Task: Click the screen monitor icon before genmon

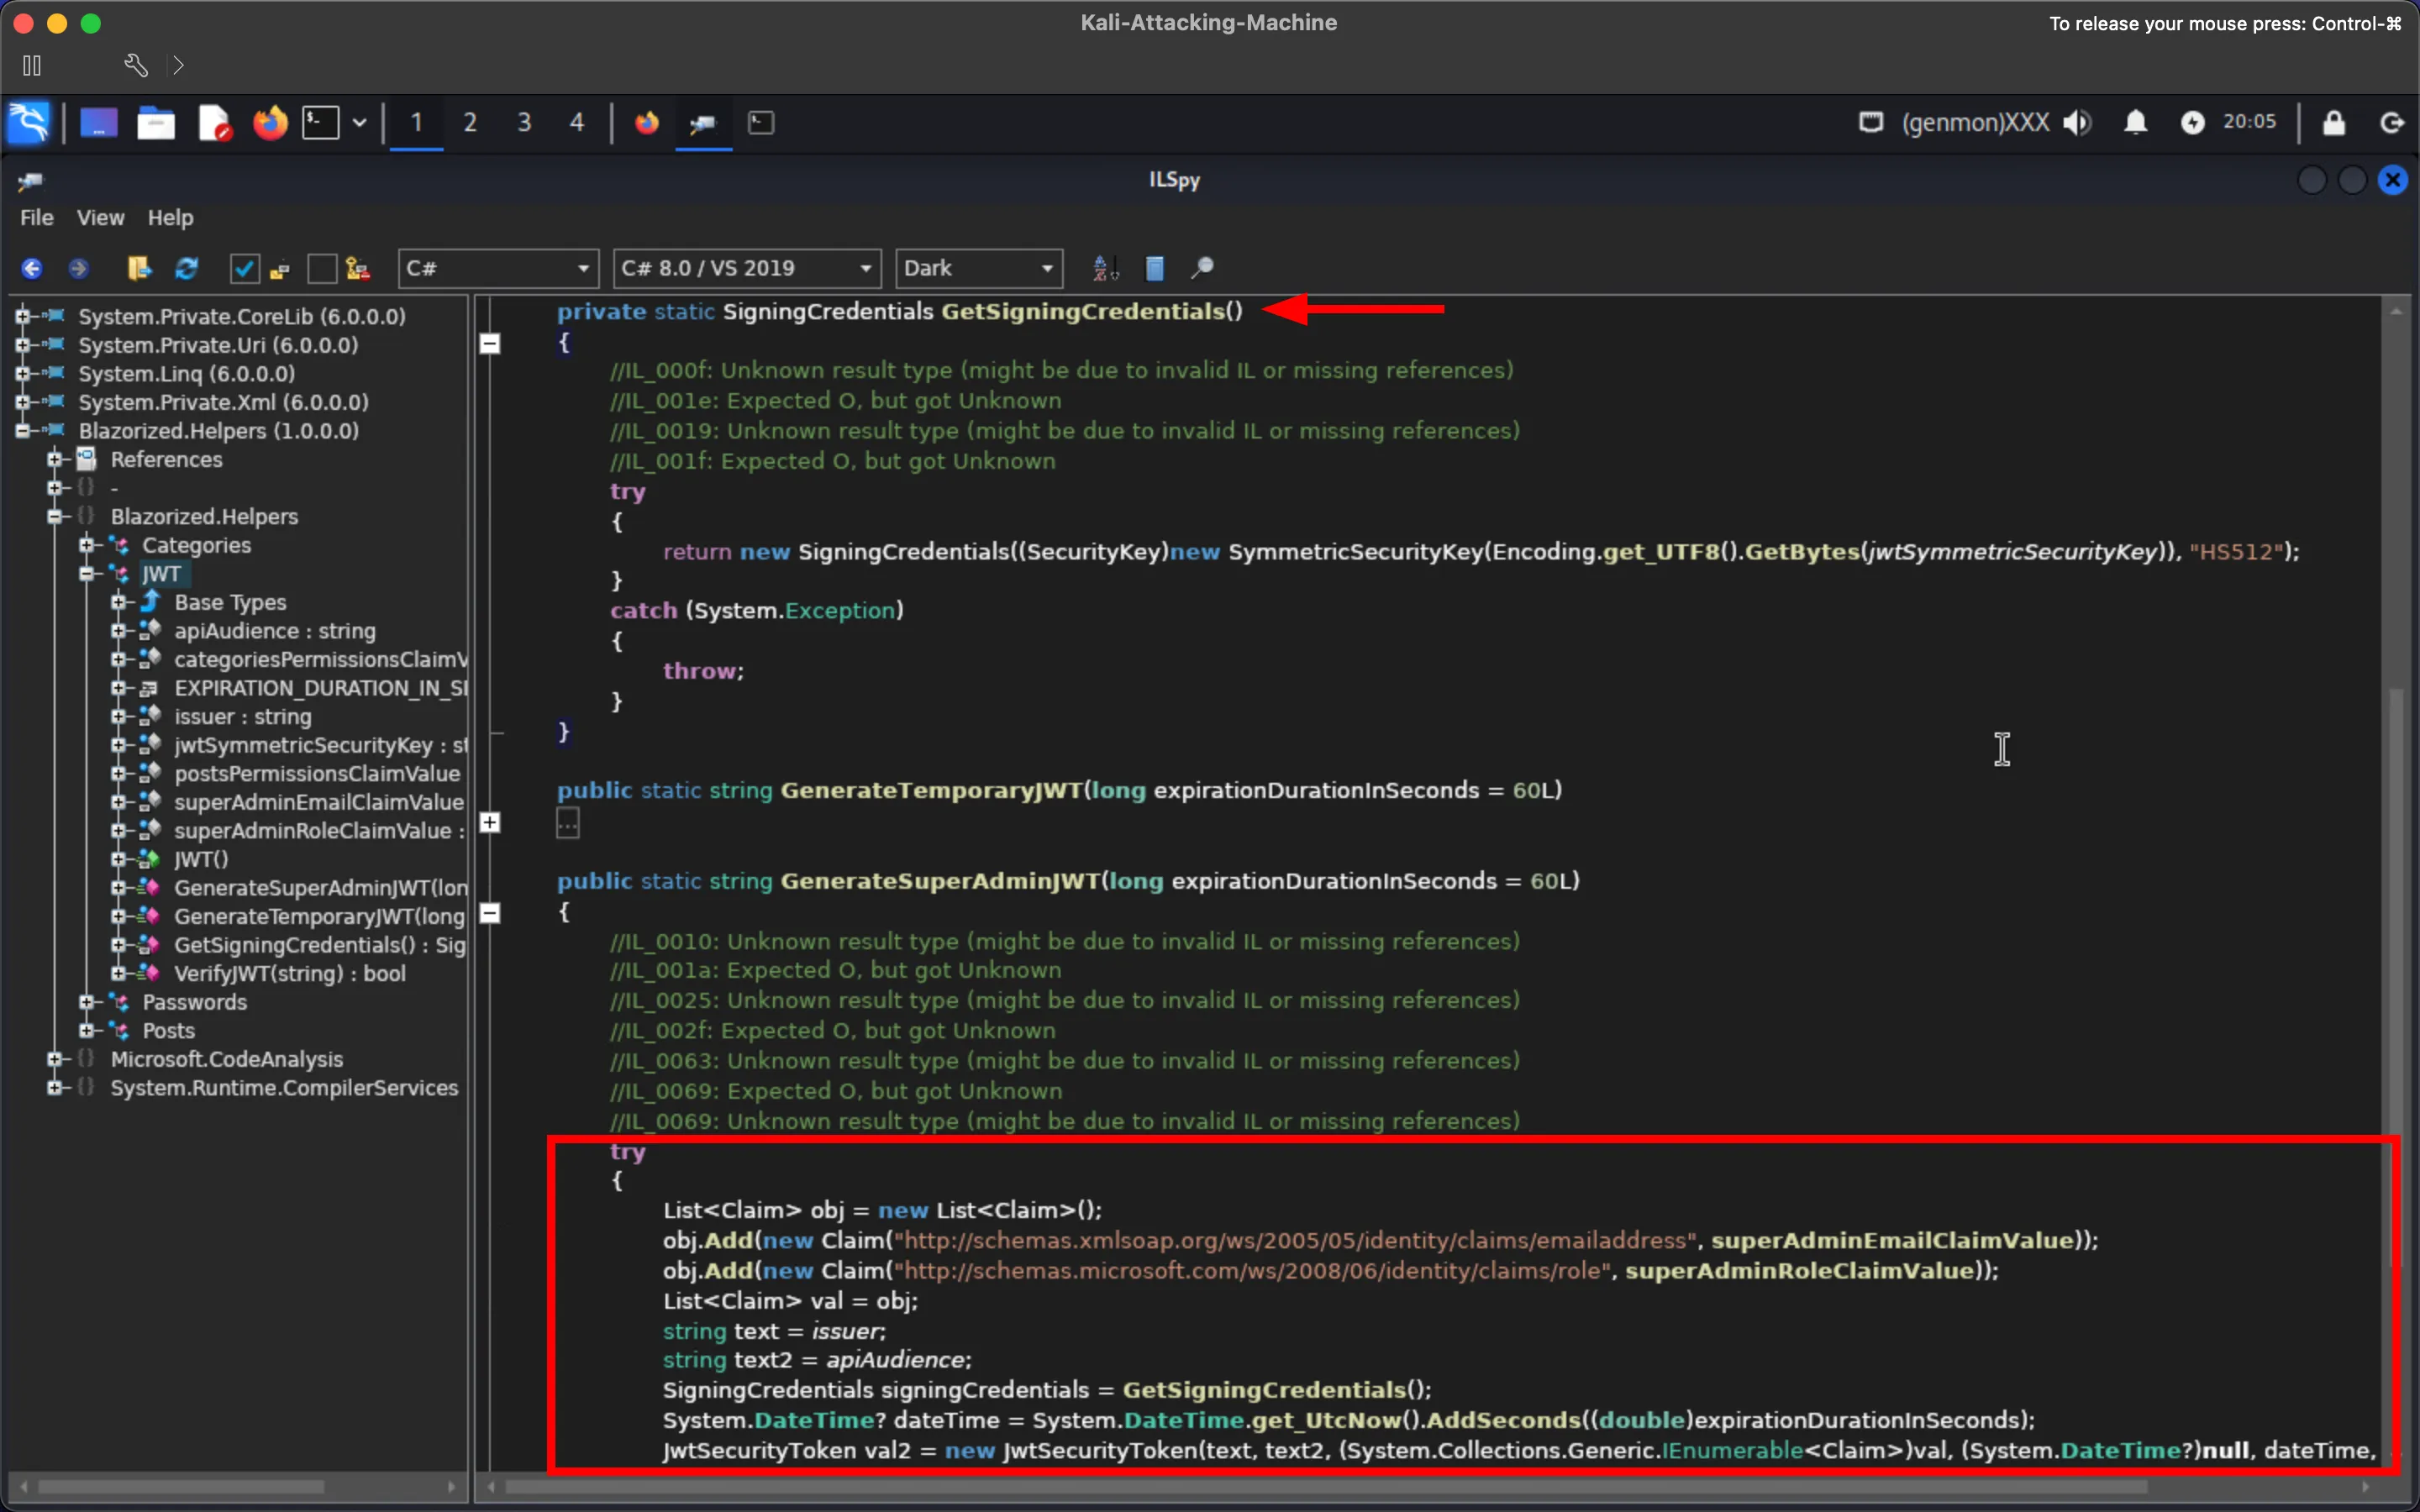Action: click(1871, 122)
